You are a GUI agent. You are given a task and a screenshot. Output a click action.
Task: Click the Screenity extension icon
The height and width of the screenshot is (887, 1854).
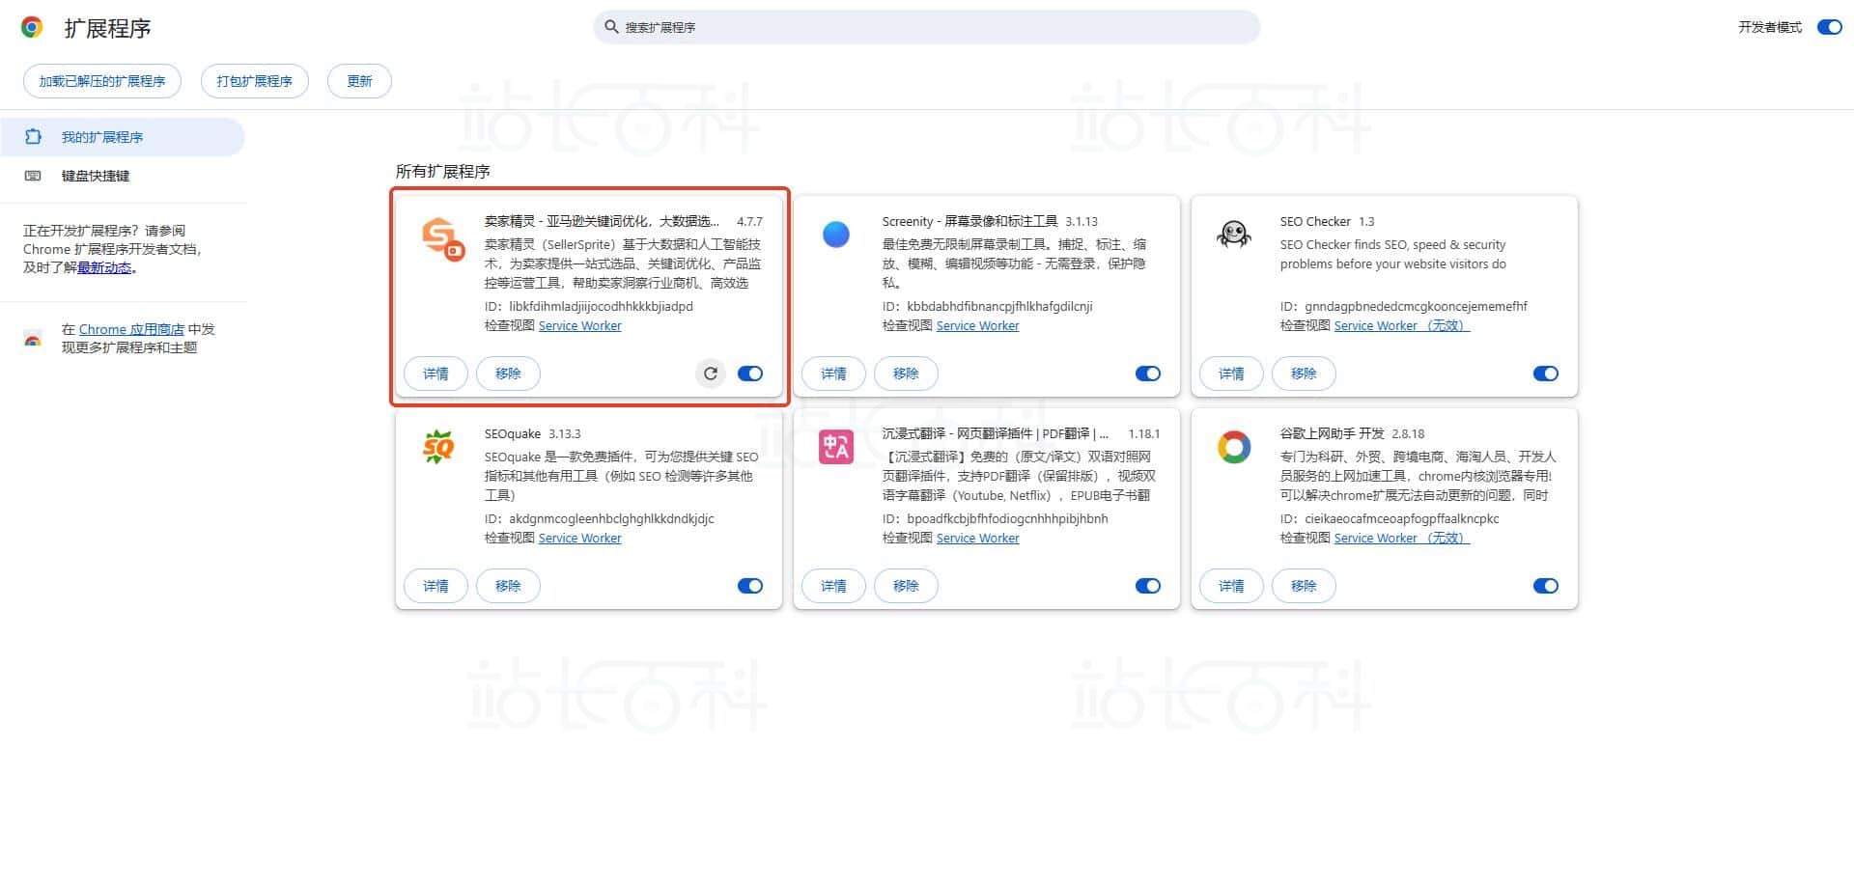tap(836, 235)
